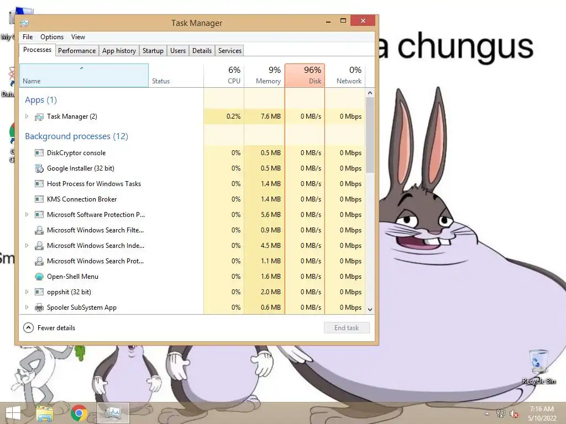The width and height of the screenshot is (566, 424).
Task: Open the Windows Start button
Action: coord(13,413)
